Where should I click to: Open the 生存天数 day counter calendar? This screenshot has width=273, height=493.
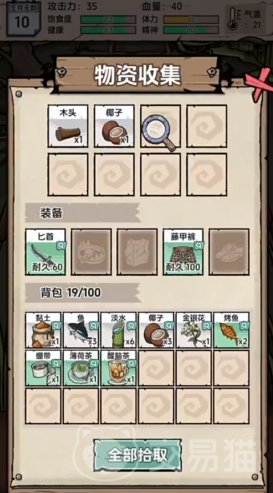click(x=23, y=18)
